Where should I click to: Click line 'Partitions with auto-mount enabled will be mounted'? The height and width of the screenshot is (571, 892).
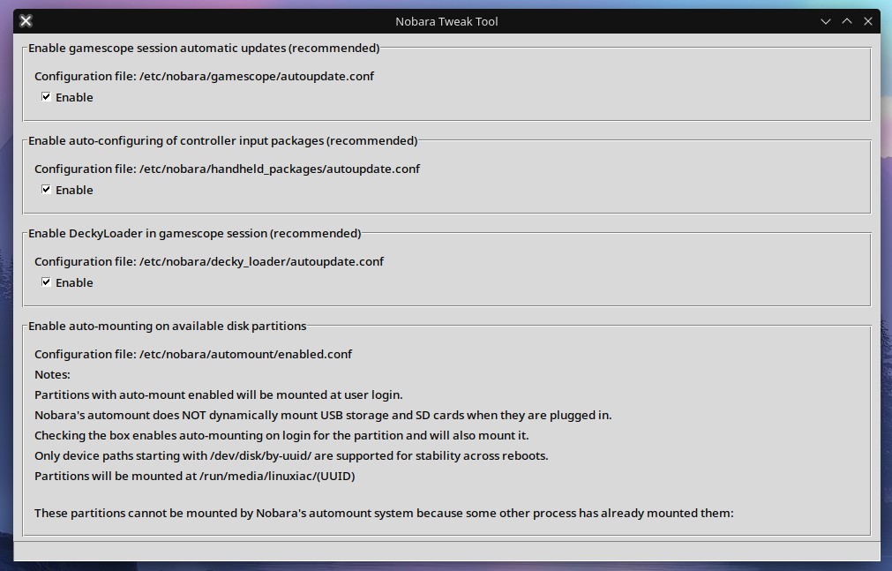click(x=219, y=395)
